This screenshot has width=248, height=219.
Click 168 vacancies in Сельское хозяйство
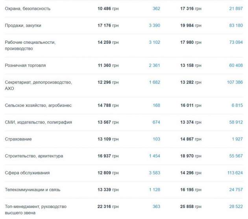(x=156, y=105)
